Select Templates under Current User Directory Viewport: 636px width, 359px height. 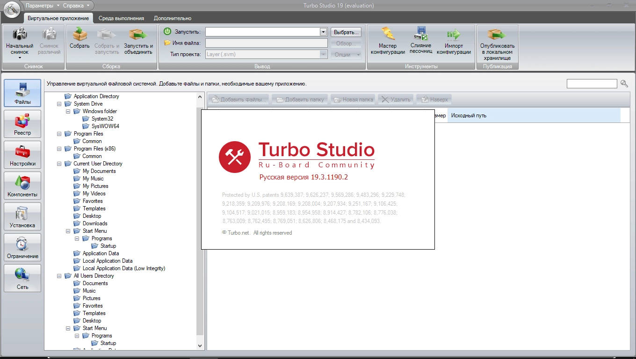pyautogui.click(x=94, y=208)
